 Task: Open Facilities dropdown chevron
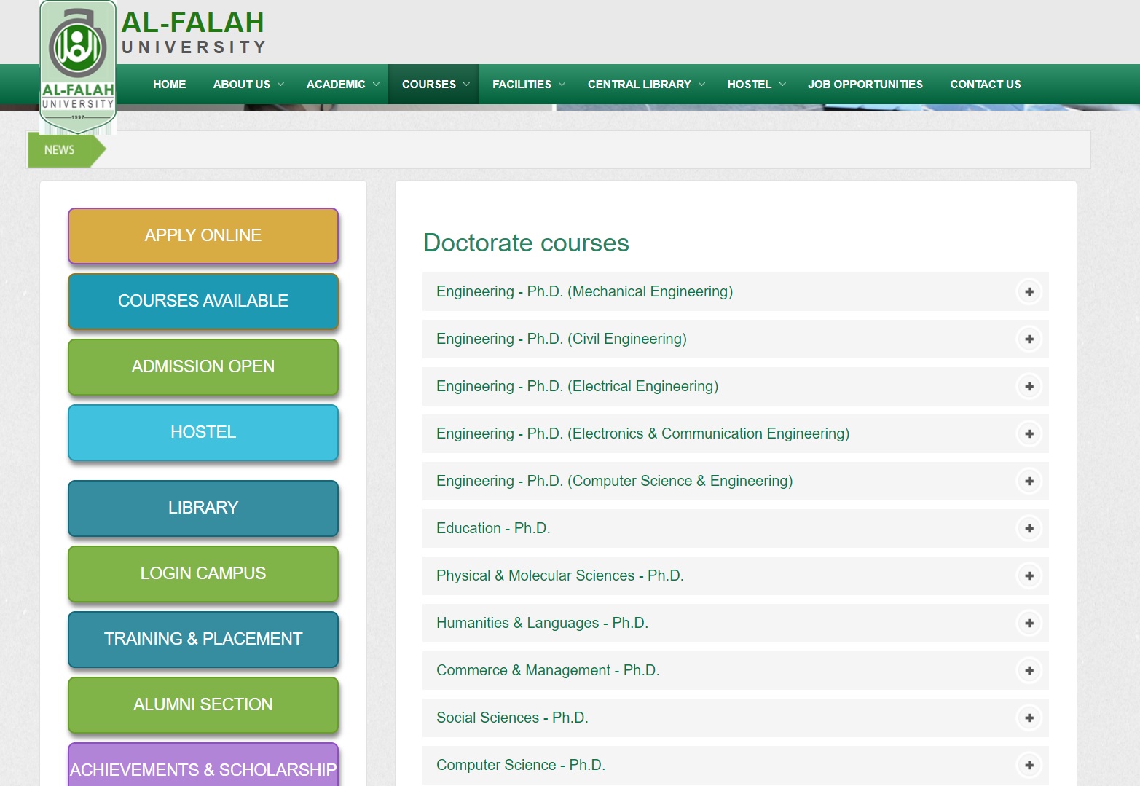point(562,85)
